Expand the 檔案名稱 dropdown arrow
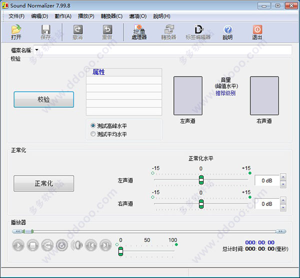 (36, 50)
